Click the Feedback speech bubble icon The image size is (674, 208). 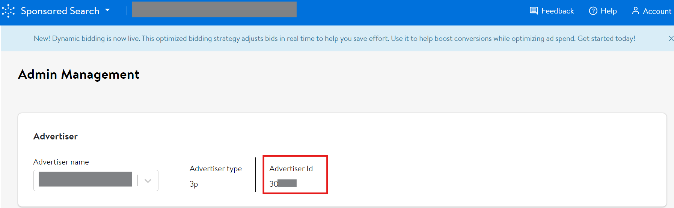[534, 10]
